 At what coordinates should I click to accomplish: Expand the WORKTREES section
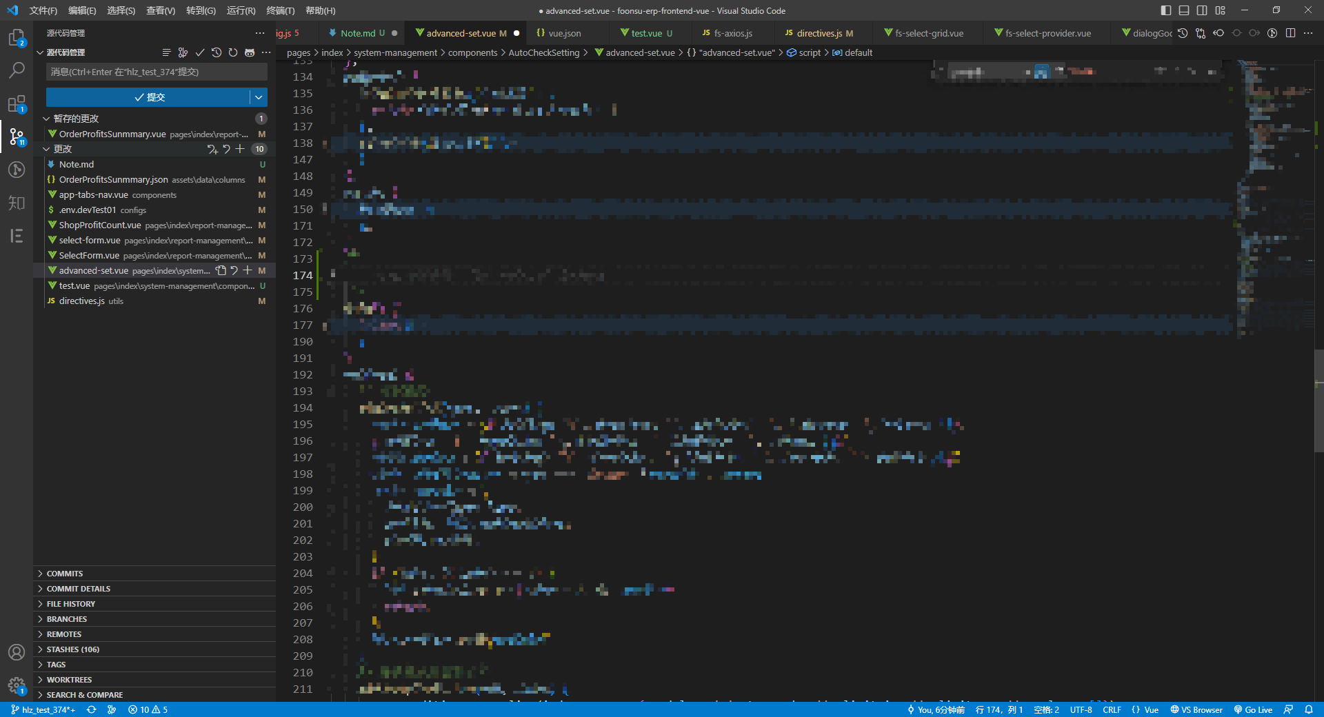(154, 680)
